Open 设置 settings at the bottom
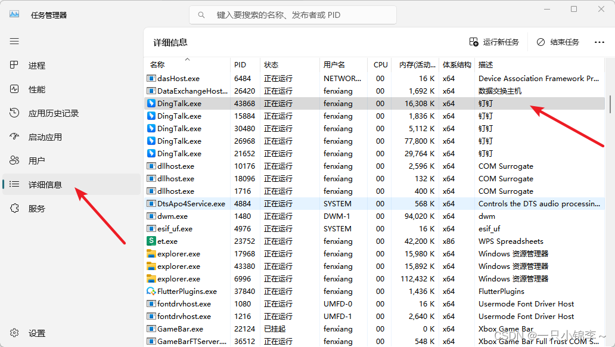Viewport: 615px width, 347px height. 72,333
